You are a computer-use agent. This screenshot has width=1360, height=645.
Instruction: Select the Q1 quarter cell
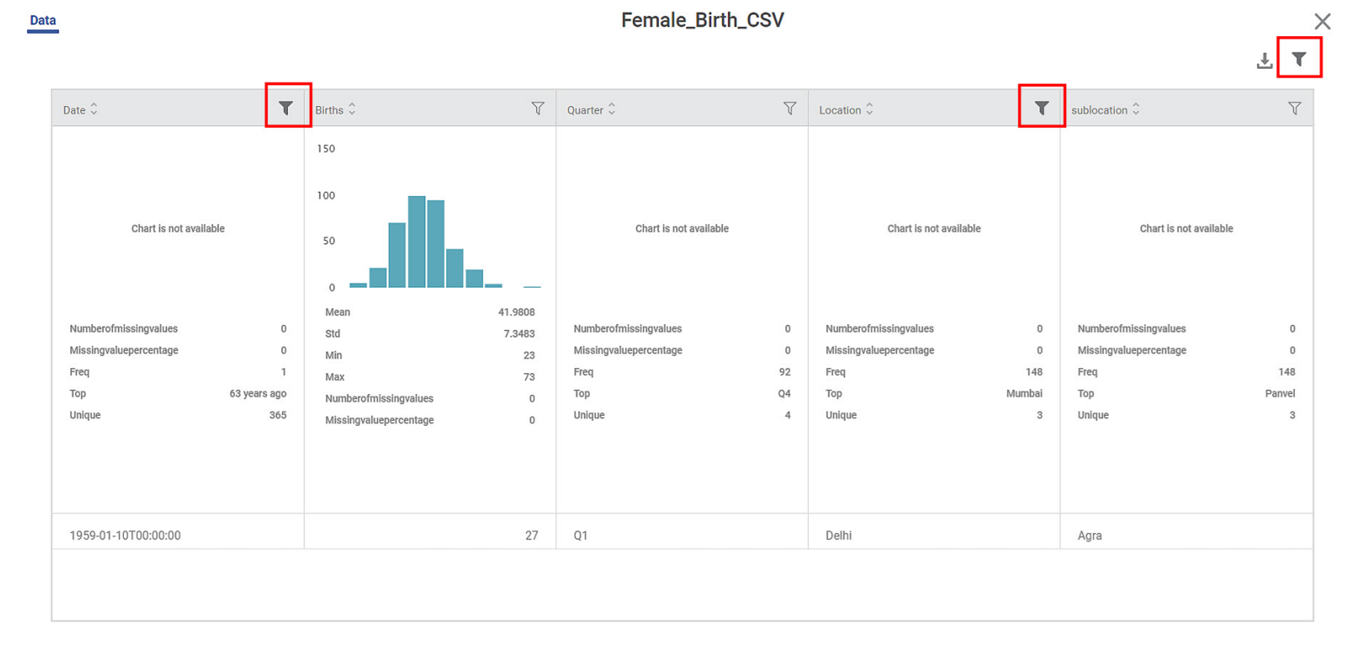click(x=581, y=535)
